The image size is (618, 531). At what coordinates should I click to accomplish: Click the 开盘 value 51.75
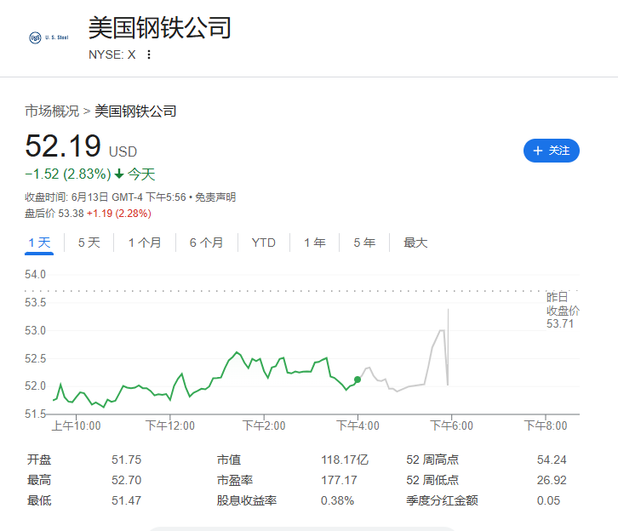[x=126, y=460]
